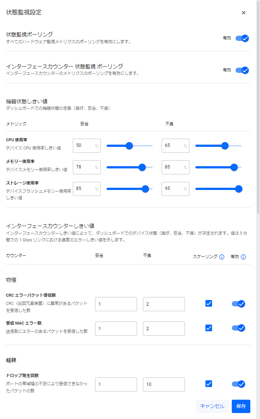
Task: Switch off ドロップ発生回数 enabled toggle
Action: pyautogui.click(x=238, y=384)
